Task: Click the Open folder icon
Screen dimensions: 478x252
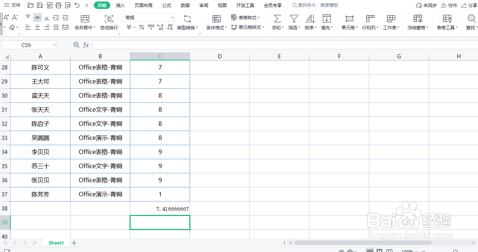Action: [30, 6]
